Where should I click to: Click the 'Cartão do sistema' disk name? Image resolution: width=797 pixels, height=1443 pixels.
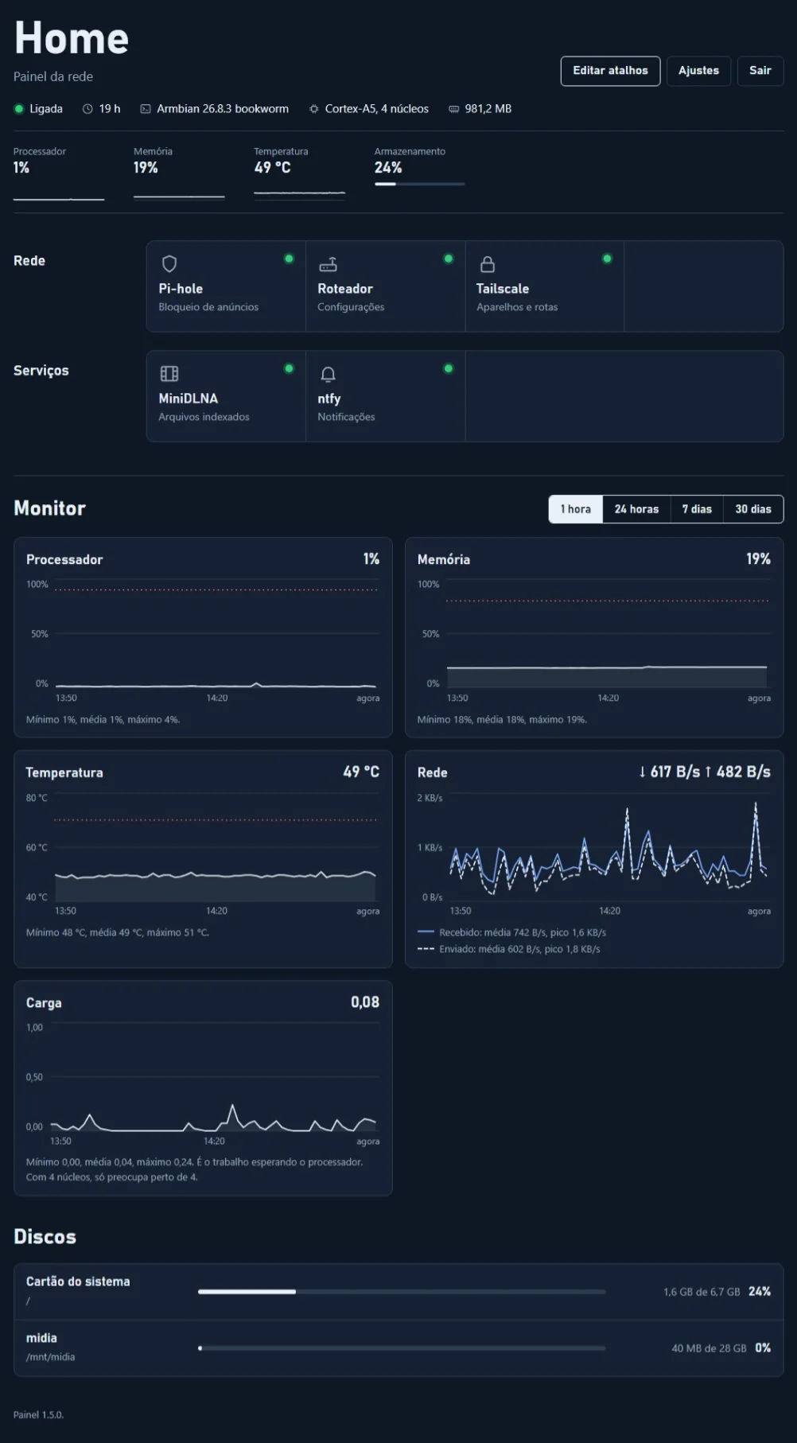[78, 1282]
